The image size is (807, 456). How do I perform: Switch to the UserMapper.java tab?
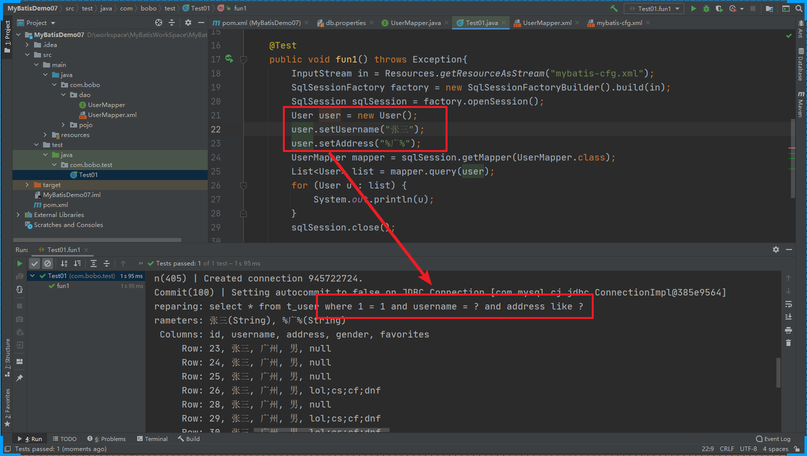tap(416, 23)
